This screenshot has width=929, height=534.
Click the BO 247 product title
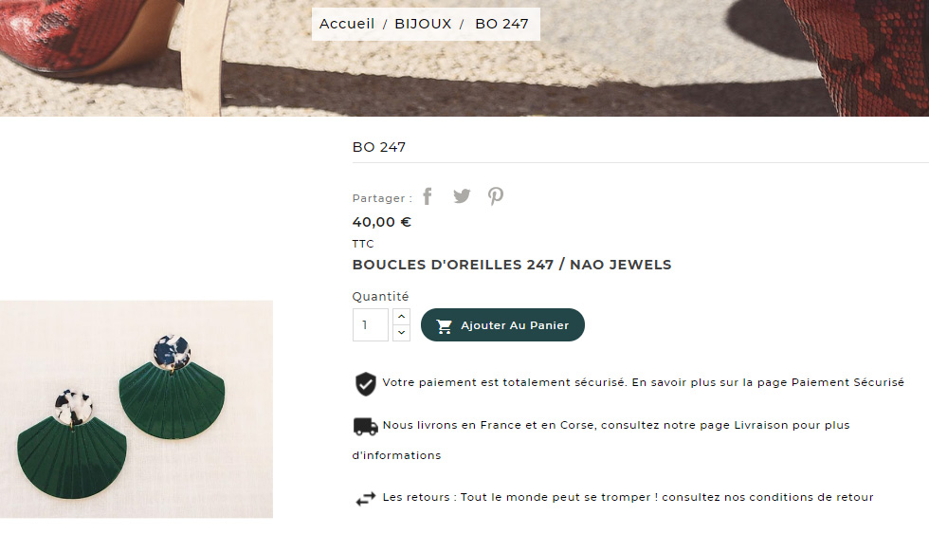click(379, 147)
